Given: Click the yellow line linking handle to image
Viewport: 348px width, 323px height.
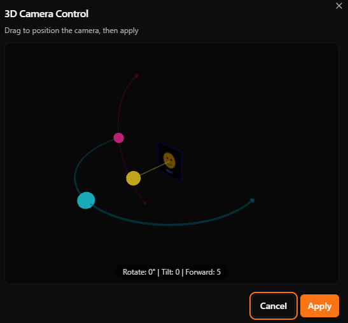Looking at the screenshot, I should tap(153, 170).
